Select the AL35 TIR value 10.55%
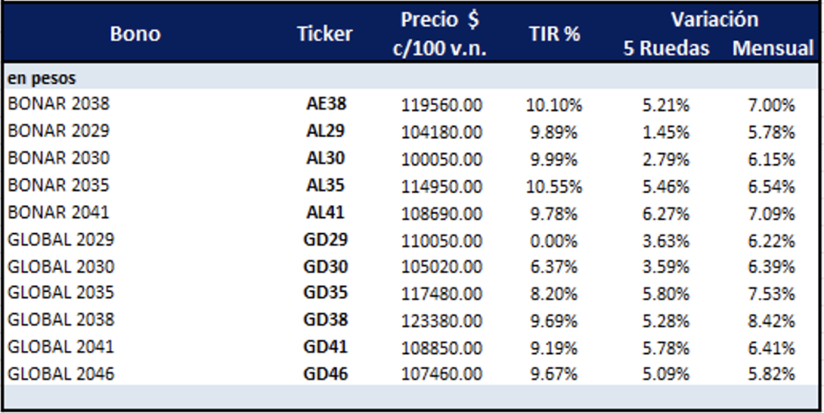The height and width of the screenshot is (413, 824). click(x=554, y=185)
